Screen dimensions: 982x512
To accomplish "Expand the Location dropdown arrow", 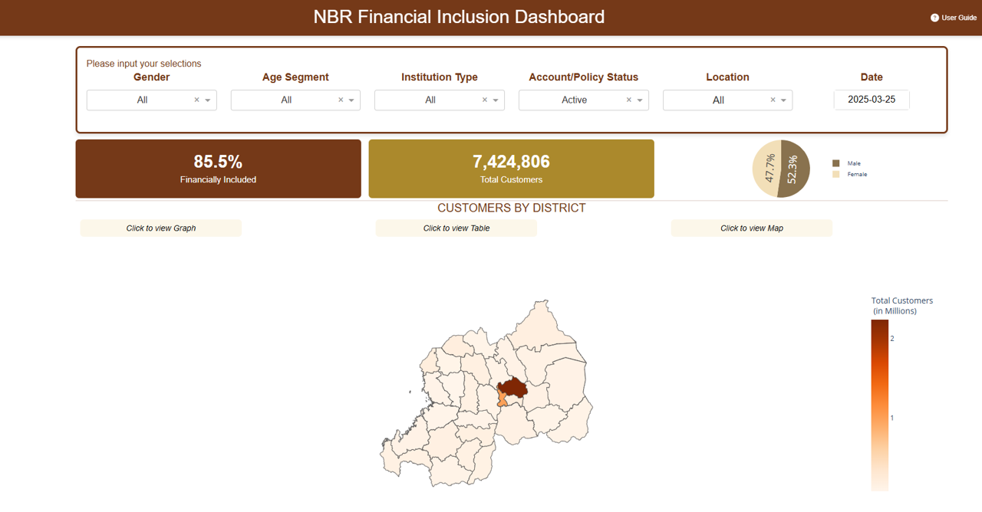I will pyautogui.click(x=783, y=100).
